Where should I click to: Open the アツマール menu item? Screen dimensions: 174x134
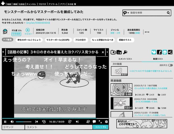tap(53, 4)
